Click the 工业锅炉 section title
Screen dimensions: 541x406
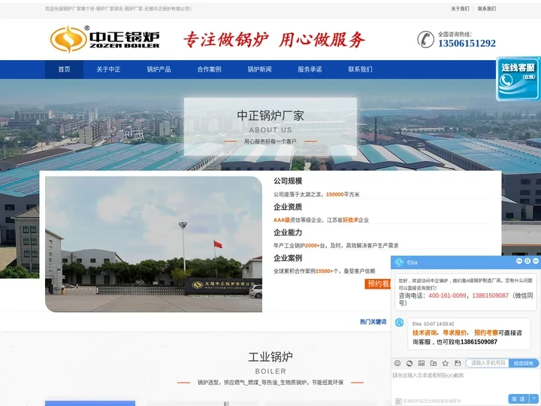[270, 357]
